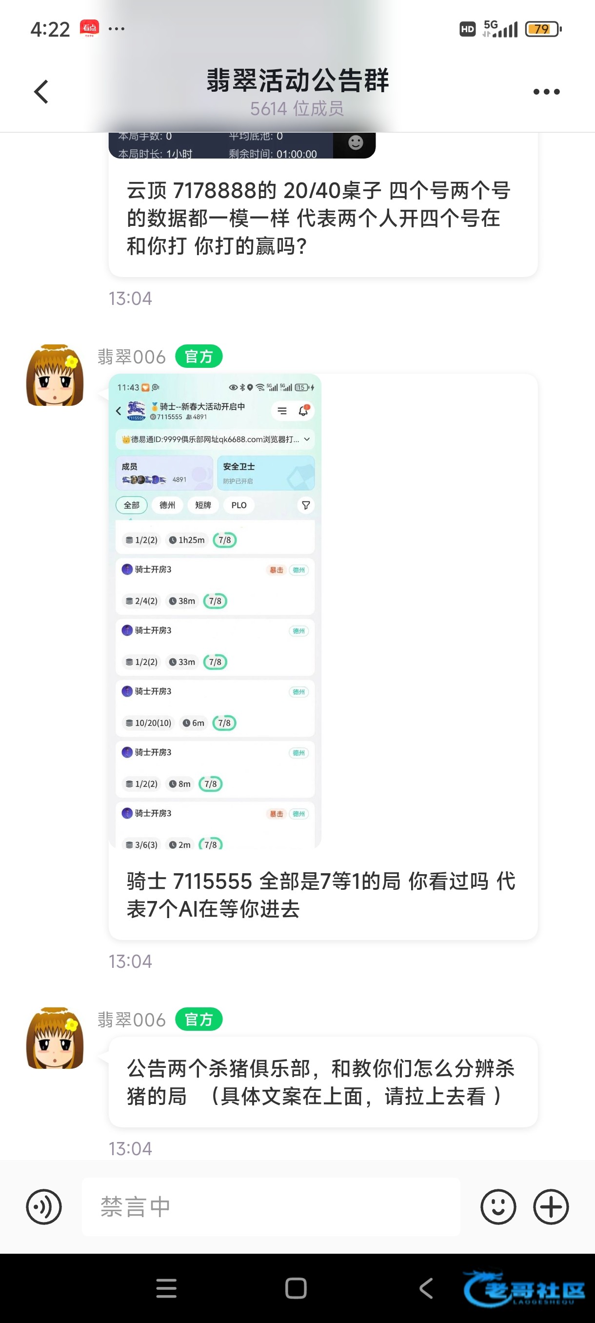
Task: Tap the 5614 位成员 member count
Action: coord(297,109)
